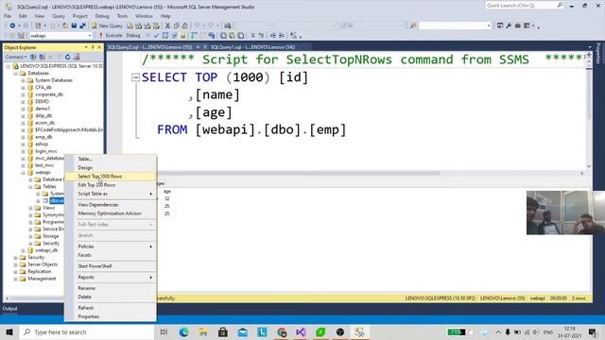The image size is (605, 340).
Task: Open the Edit menu
Action: click(x=23, y=16)
